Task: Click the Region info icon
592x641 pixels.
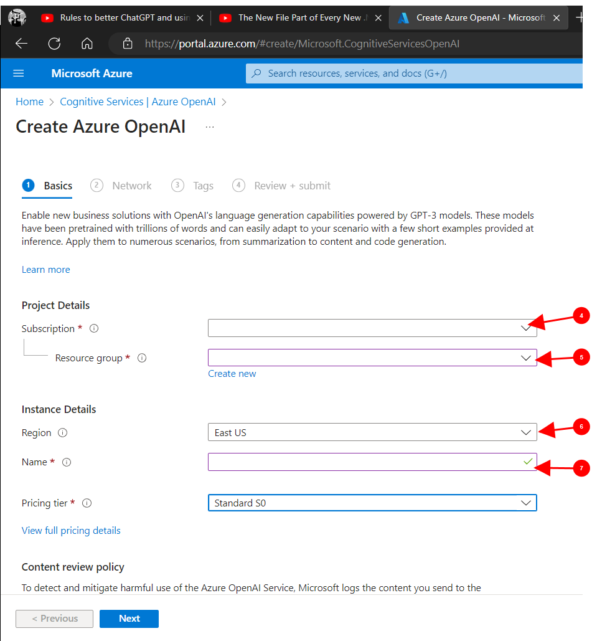Action: pos(62,433)
